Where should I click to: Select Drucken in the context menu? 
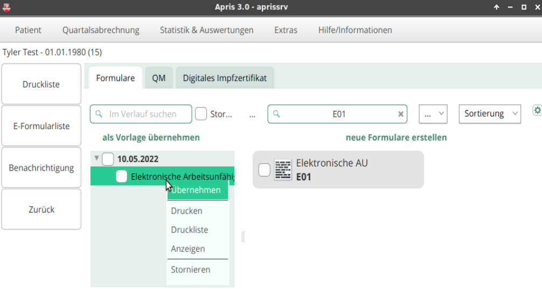(186, 210)
